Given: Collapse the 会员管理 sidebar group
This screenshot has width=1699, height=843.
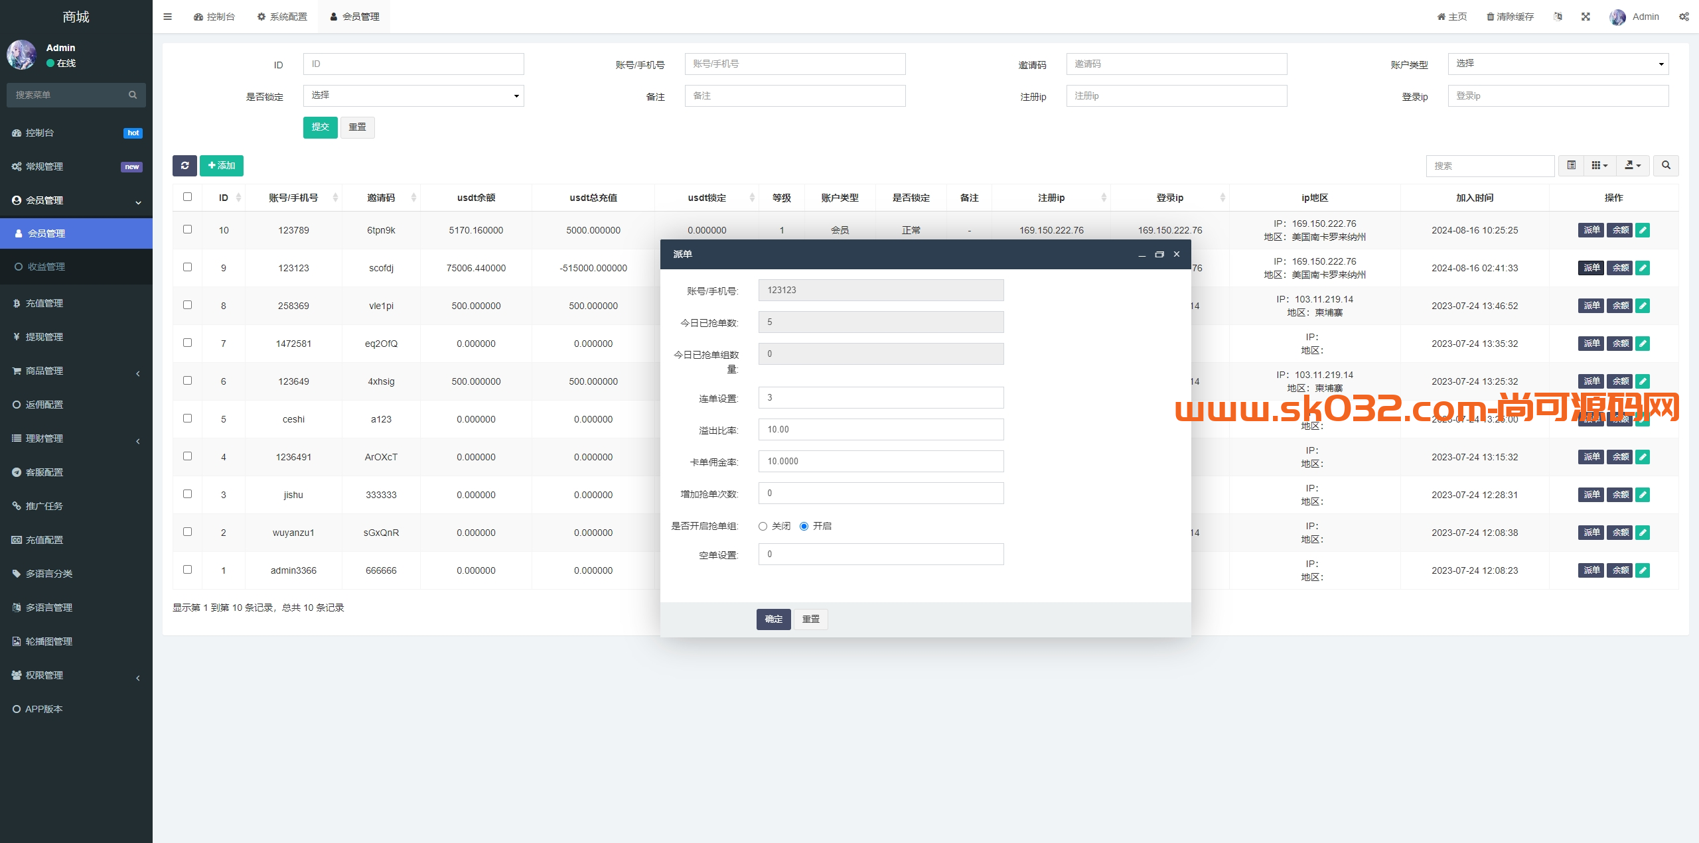Looking at the screenshot, I should [76, 200].
